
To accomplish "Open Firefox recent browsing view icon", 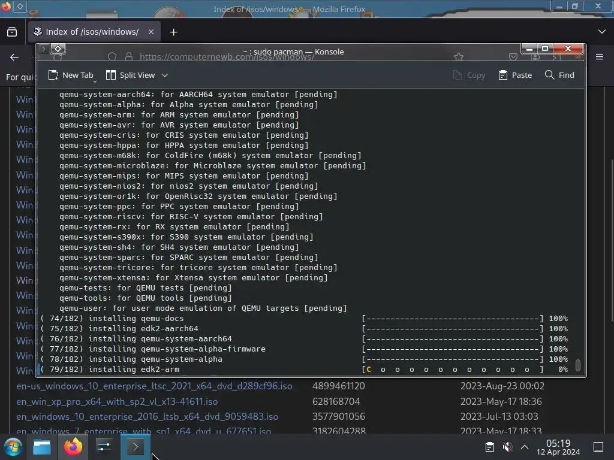I will click(x=12, y=32).
